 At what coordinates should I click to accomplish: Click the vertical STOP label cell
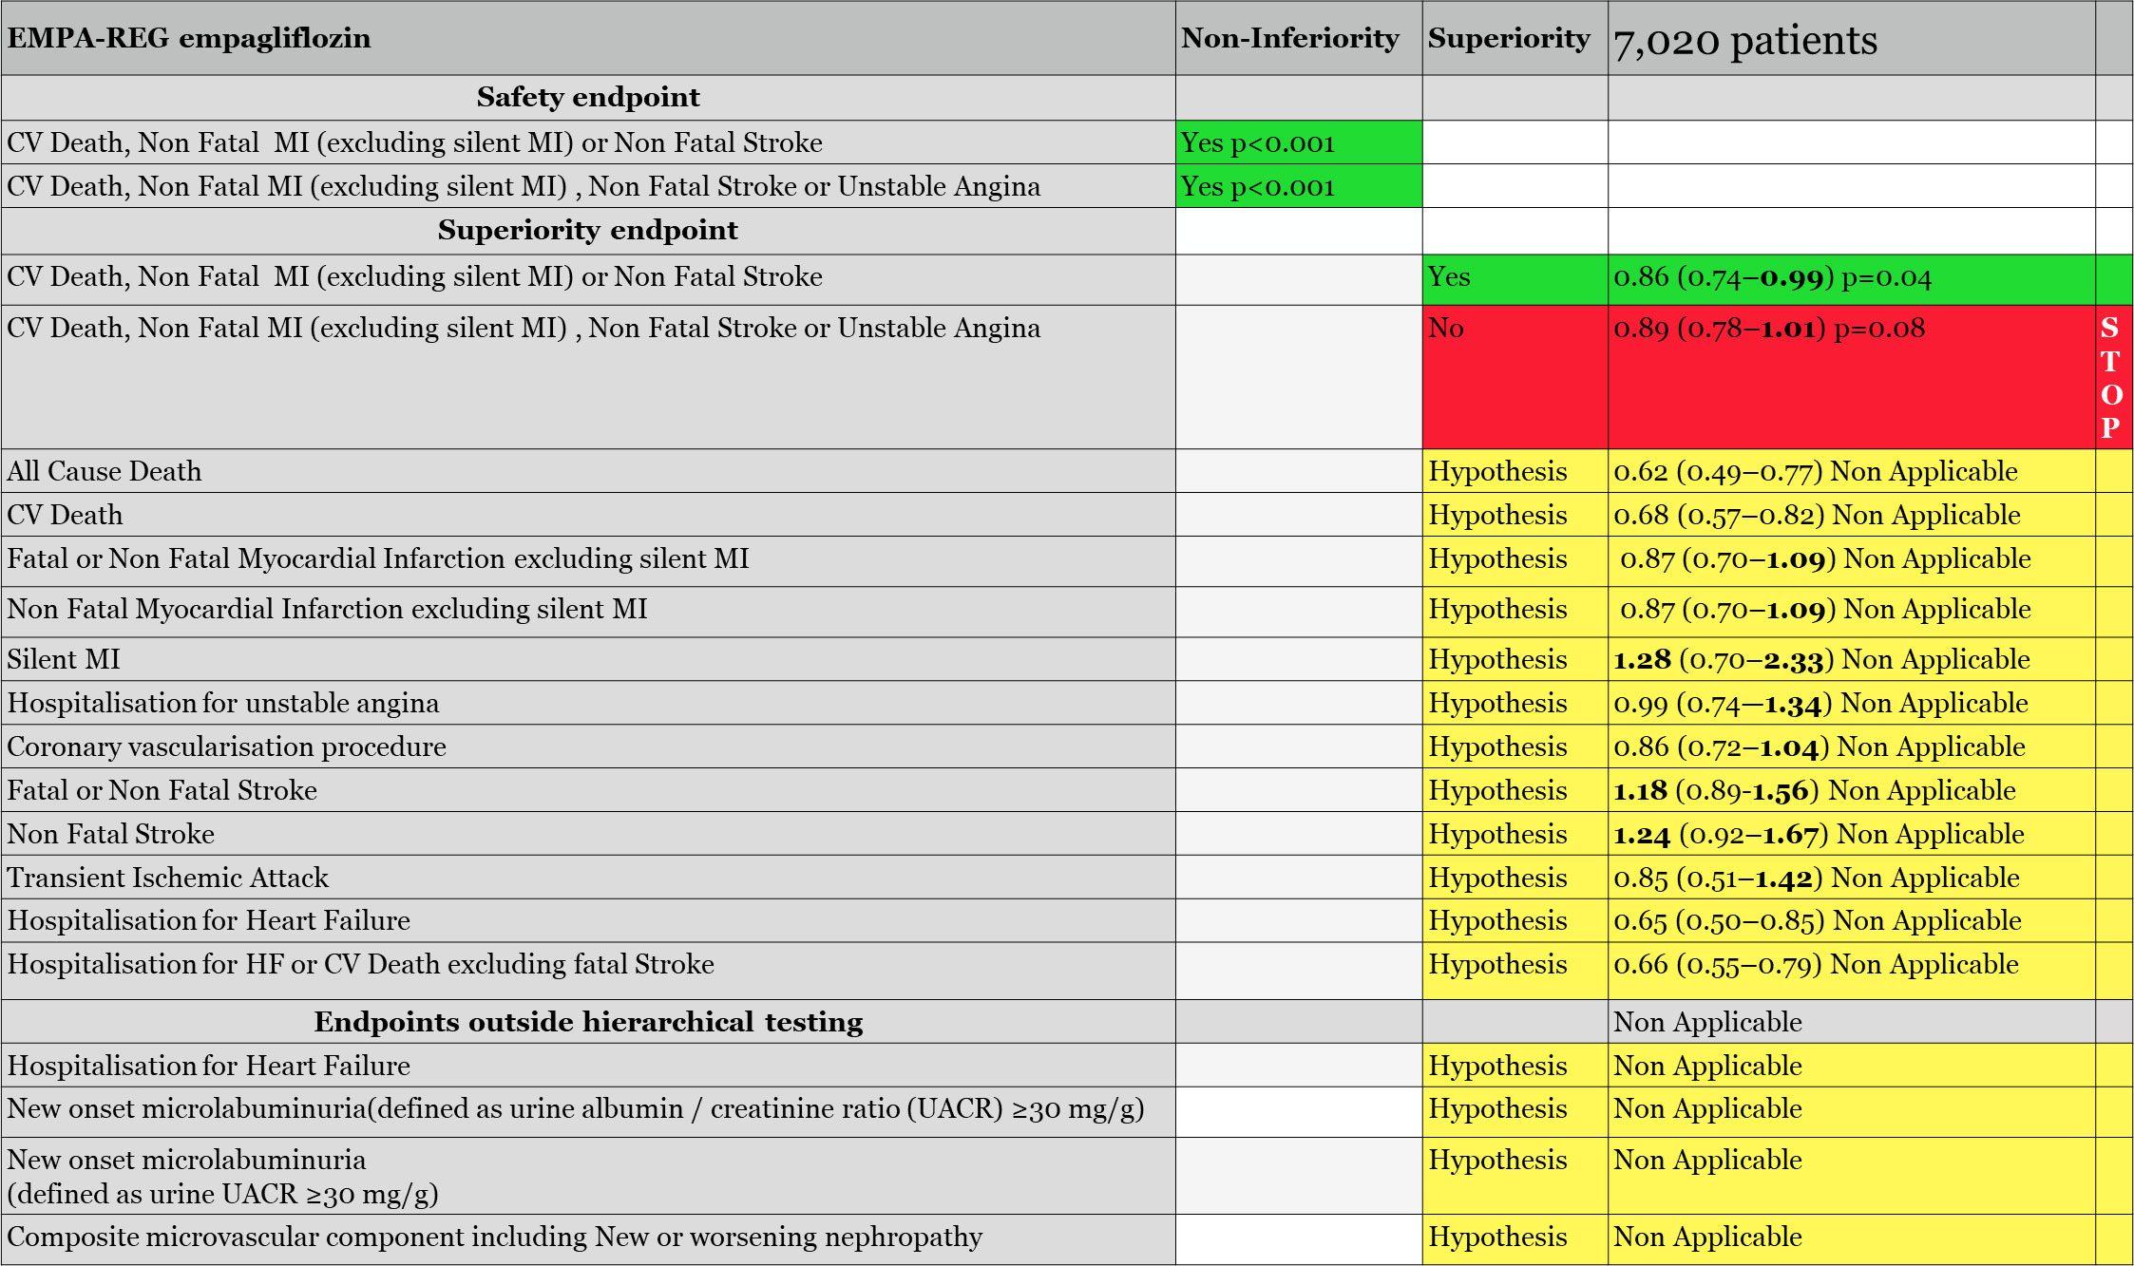(x=2114, y=377)
